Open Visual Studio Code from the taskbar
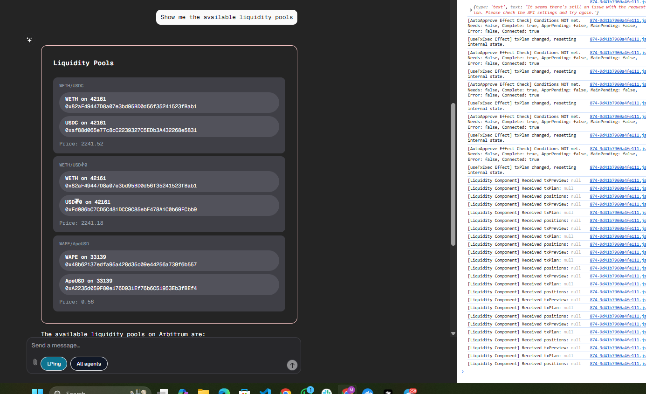646x394 pixels. (x=265, y=392)
